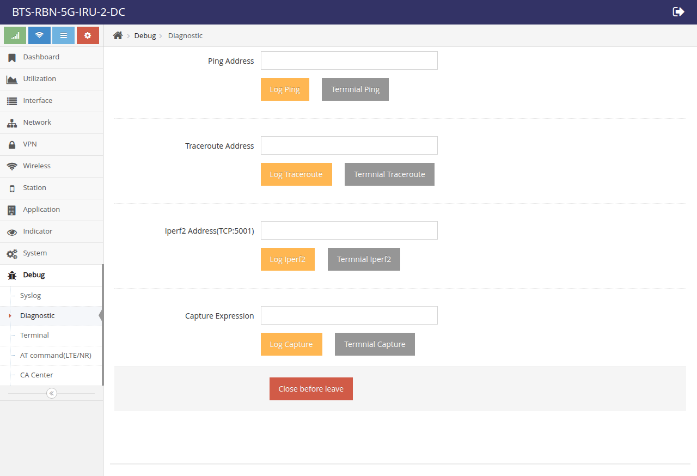This screenshot has width=697, height=476.
Task: Click the Log Traceroute button
Action: click(296, 174)
